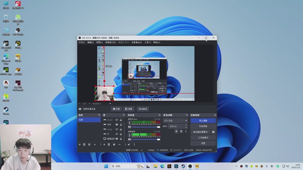Click the 300 ms duration field
Viewport: 303px width, 170px height.
176,127
